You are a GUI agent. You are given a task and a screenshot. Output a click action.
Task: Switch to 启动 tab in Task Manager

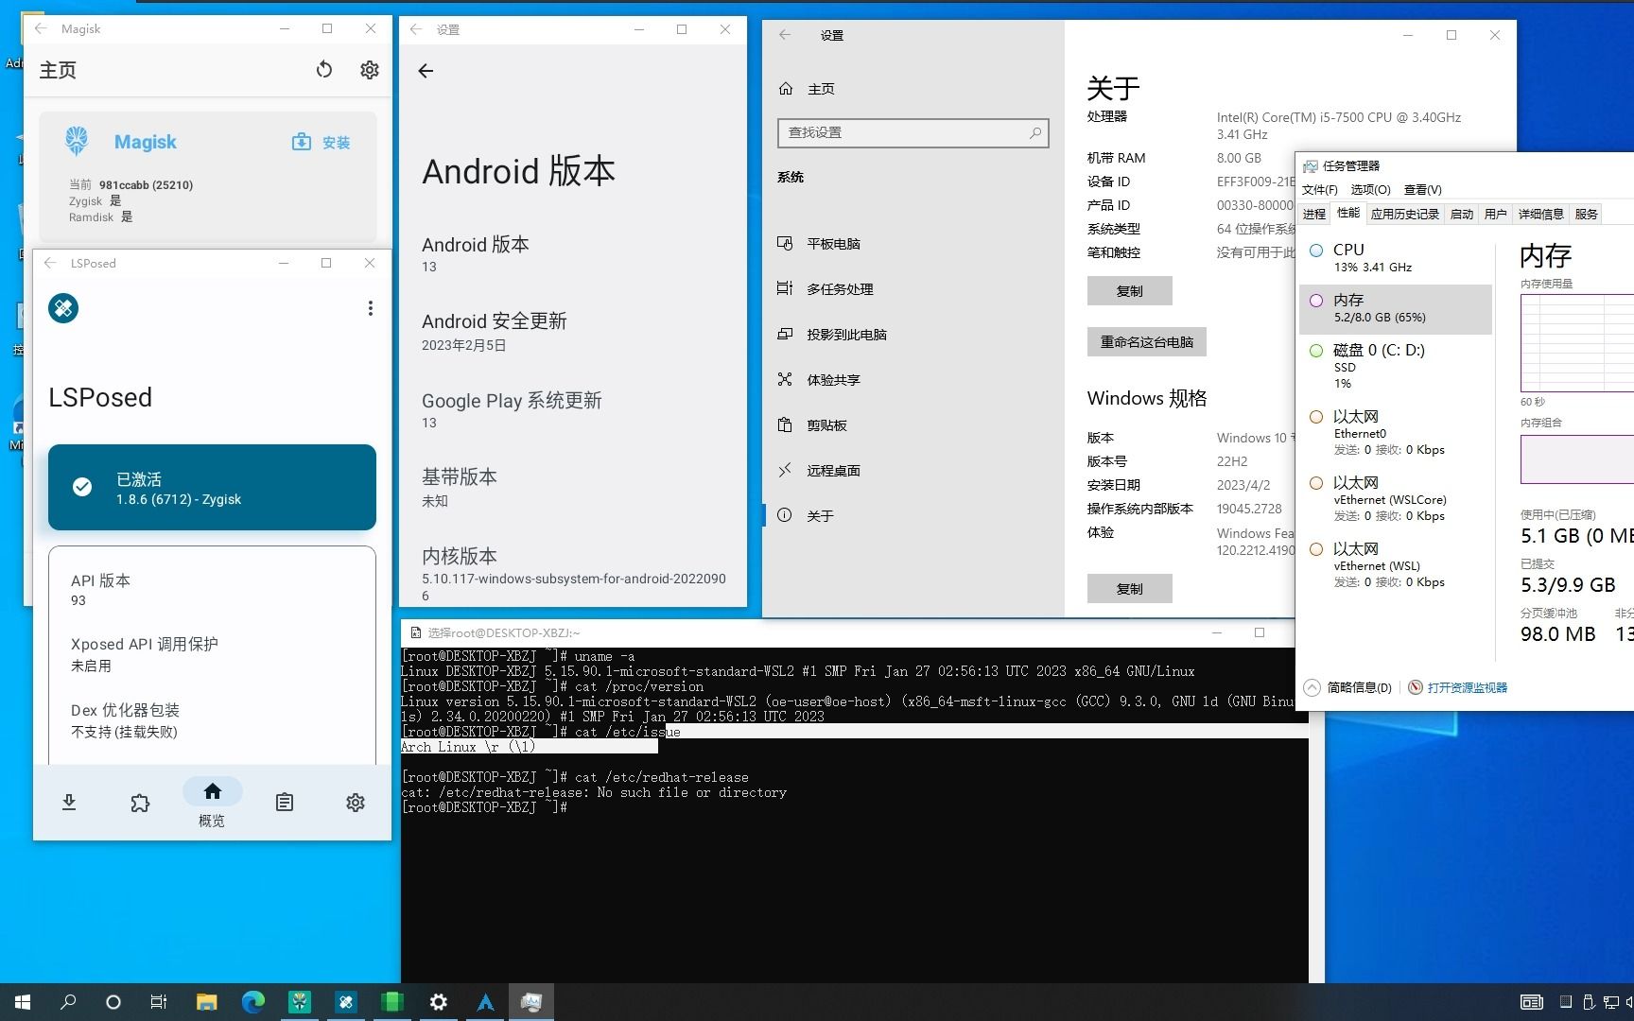1461,215
